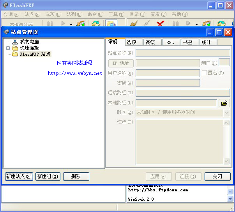Open the 工具 menu
235x212 pixels.
coord(117,14)
